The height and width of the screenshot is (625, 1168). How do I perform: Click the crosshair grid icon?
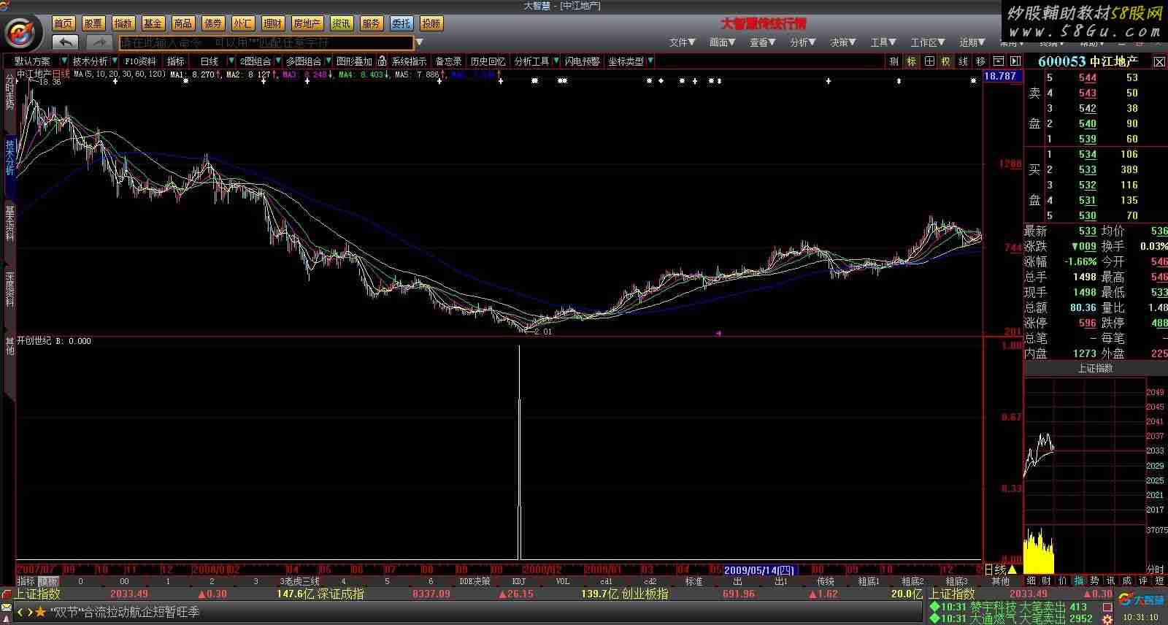(x=929, y=61)
